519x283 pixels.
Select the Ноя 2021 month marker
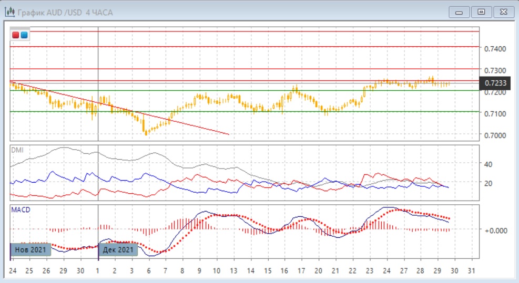click(31, 249)
